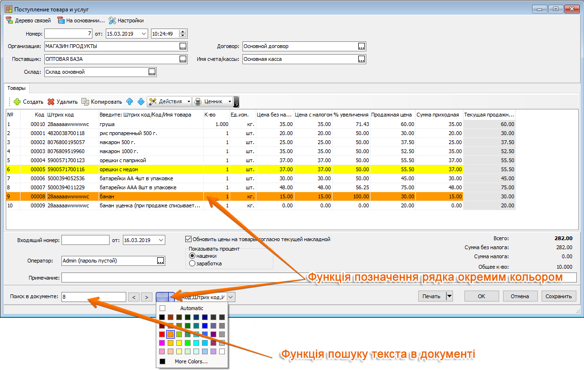The image size is (584, 370).
Task: Pick the pink pastel color swatch
Action: (x=162, y=351)
